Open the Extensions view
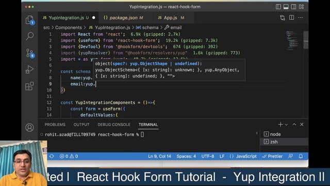The height and width of the screenshot is (186, 330). (30, 86)
